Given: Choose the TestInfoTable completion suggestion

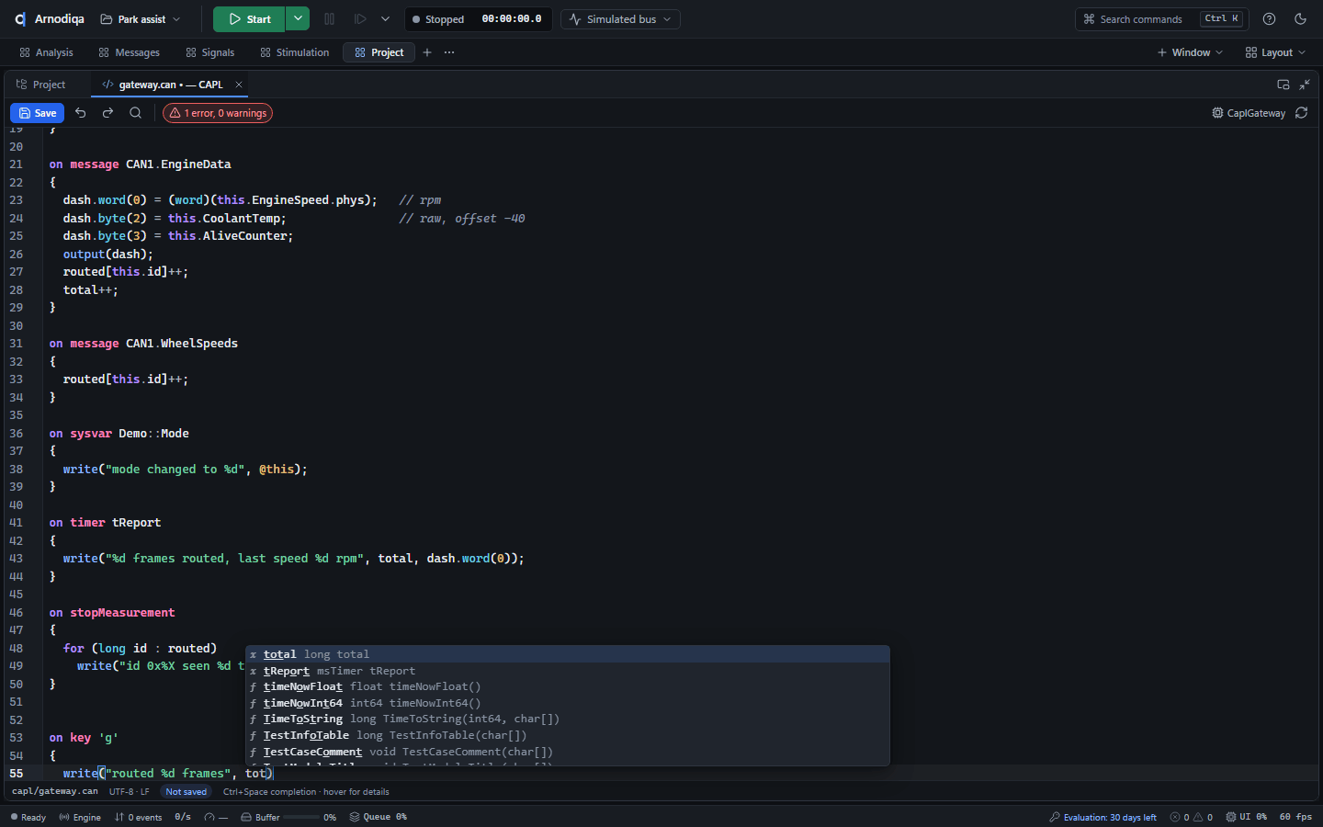Looking at the screenshot, I should (x=568, y=735).
